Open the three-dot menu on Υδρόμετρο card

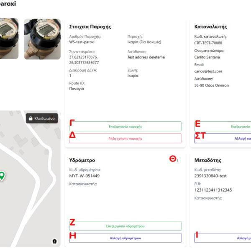[178, 160]
